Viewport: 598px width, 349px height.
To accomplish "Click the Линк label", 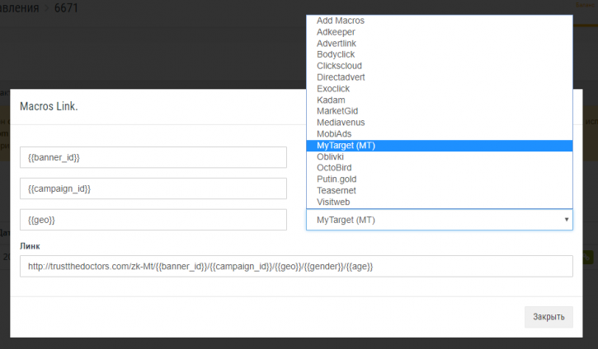I will pos(30,246).
